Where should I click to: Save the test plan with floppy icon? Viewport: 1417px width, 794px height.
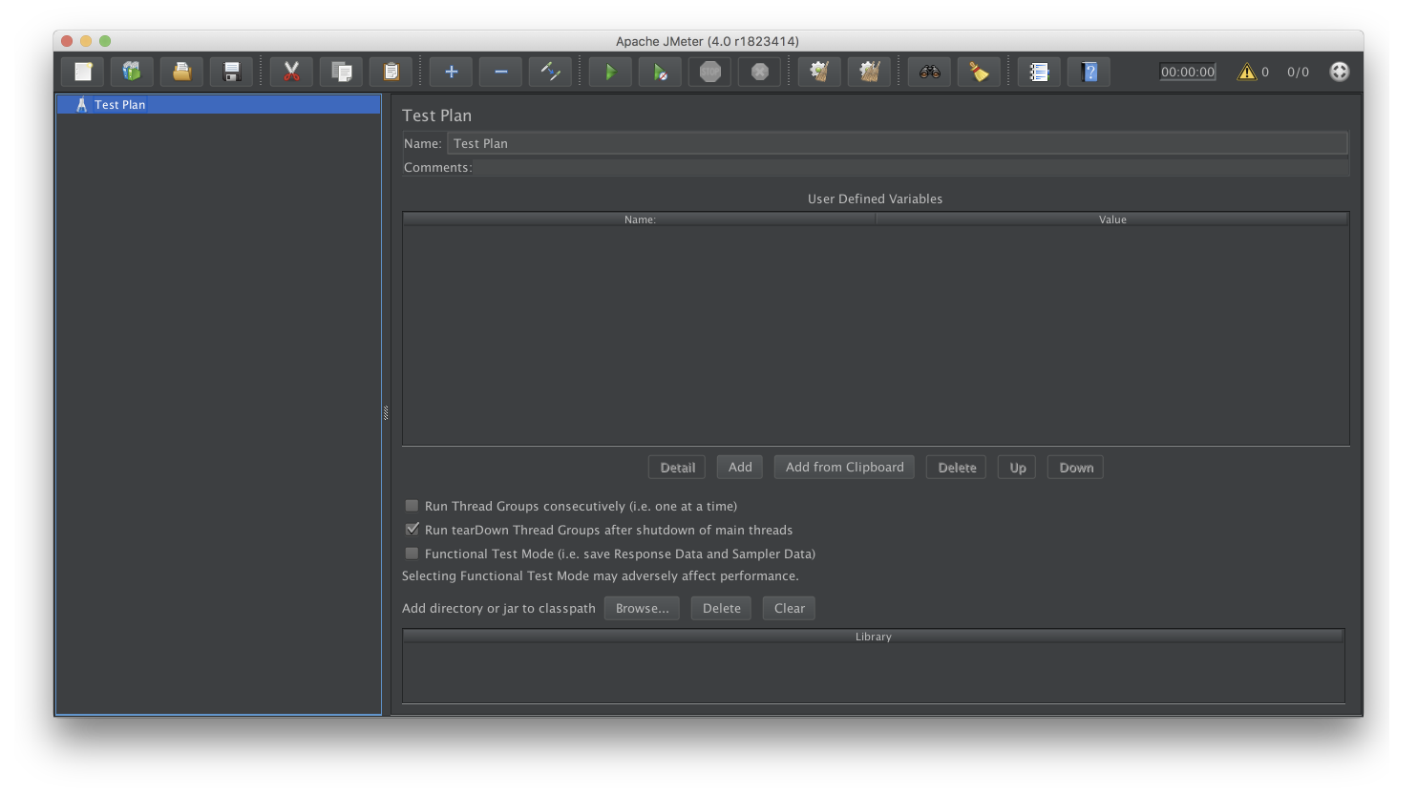pyautogui.click(x=231, y=72)
